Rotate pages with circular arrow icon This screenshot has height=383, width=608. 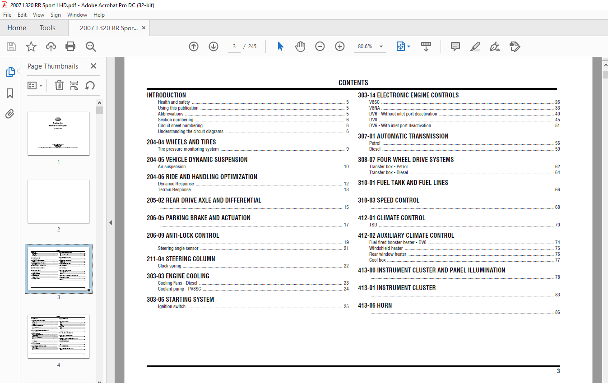click(x=90, y=85)
